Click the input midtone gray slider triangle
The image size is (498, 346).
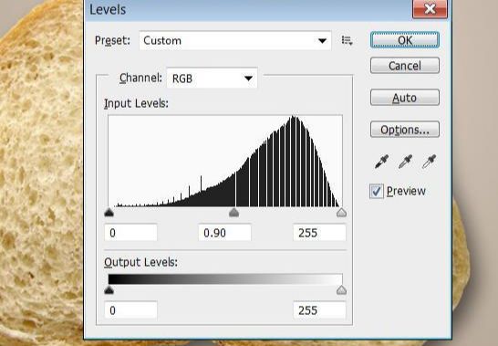click(233, 213)
